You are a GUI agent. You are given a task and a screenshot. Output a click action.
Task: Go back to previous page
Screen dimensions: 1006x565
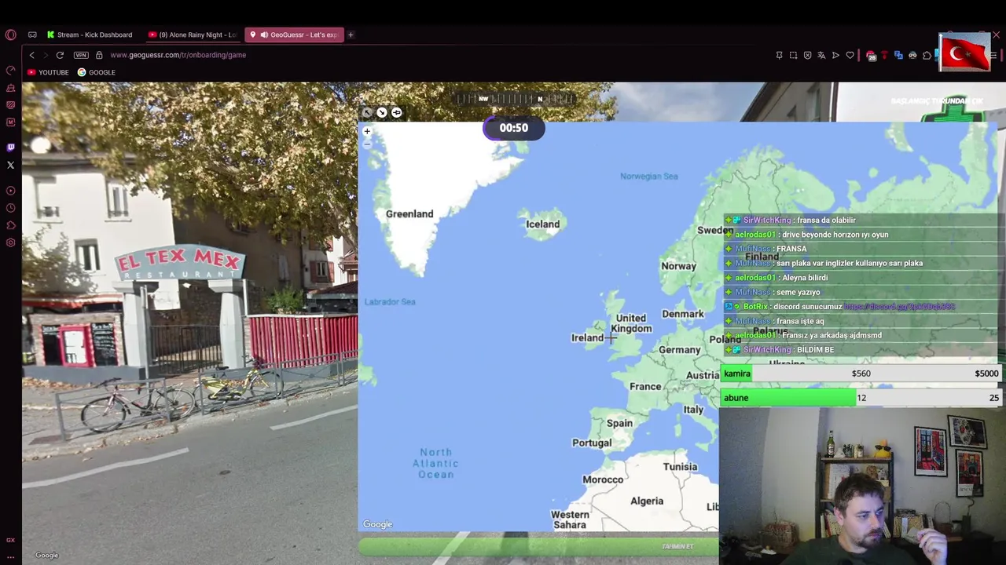[x=31, y=55]
